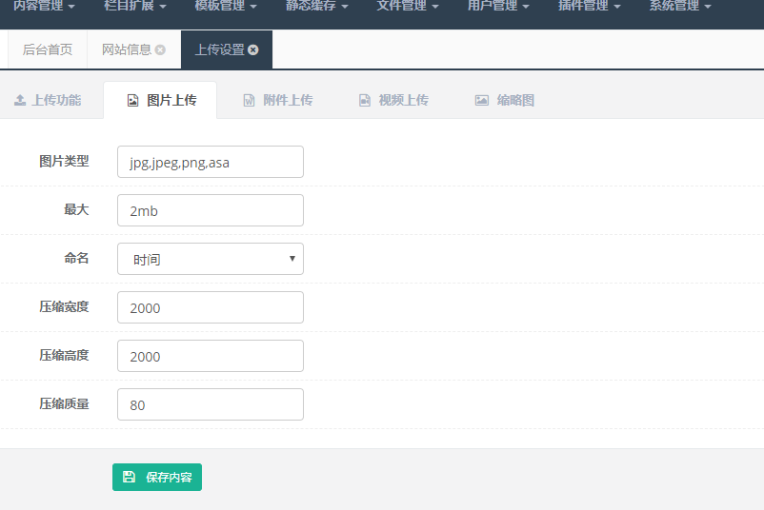Open the 静态缓存 menu
This screenshot has width=764, height=510.
316,6
